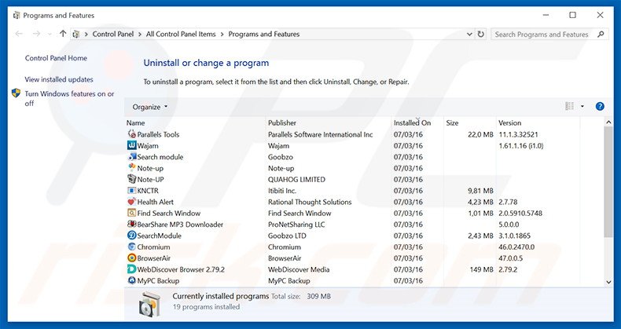The width and height of the screenshot is (621, 329).
Task: Click the scroll up arrow of the list
Action: (x=608, y=122)
